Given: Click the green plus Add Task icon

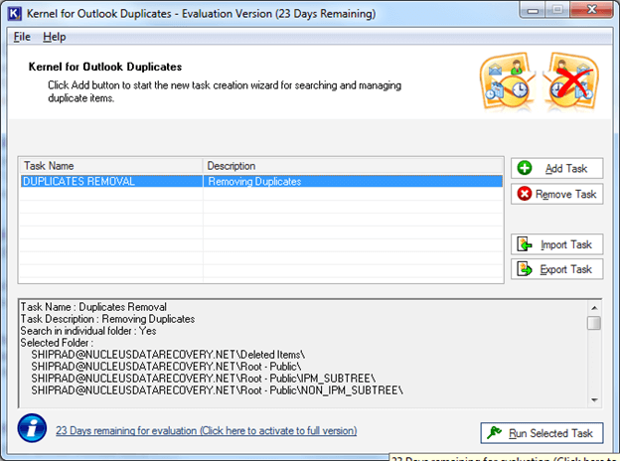Looking at the screenshot, I should click(525, 168).
